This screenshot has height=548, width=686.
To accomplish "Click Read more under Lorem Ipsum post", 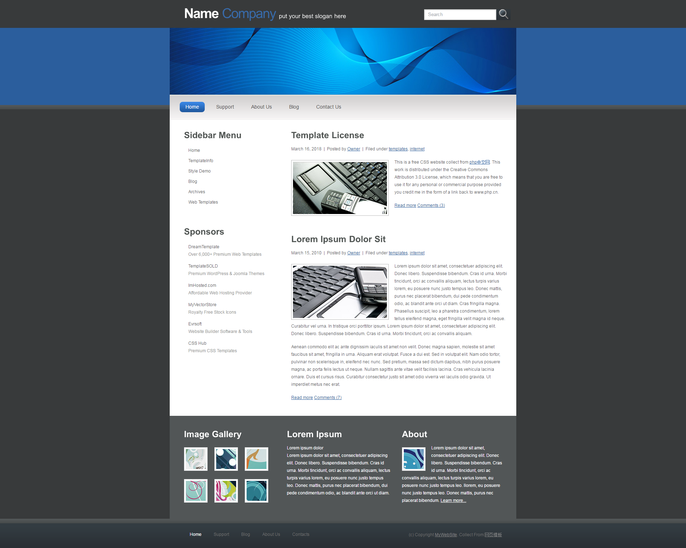I will point(302,398).
